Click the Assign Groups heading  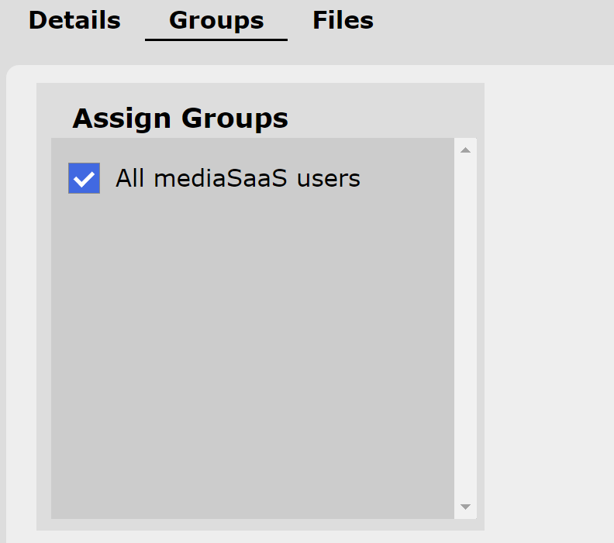coord(180,119)
